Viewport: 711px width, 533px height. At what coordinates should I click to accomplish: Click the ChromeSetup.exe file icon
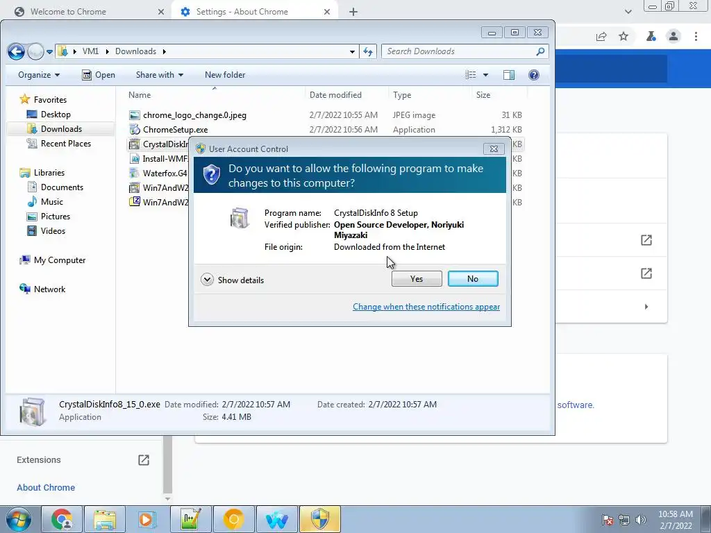click(135, 130)
